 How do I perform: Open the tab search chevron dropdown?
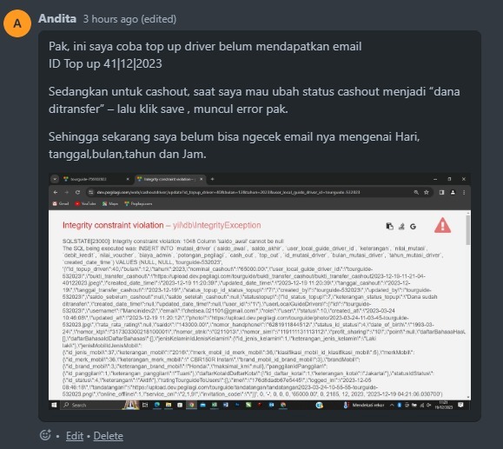click(55, 179)
